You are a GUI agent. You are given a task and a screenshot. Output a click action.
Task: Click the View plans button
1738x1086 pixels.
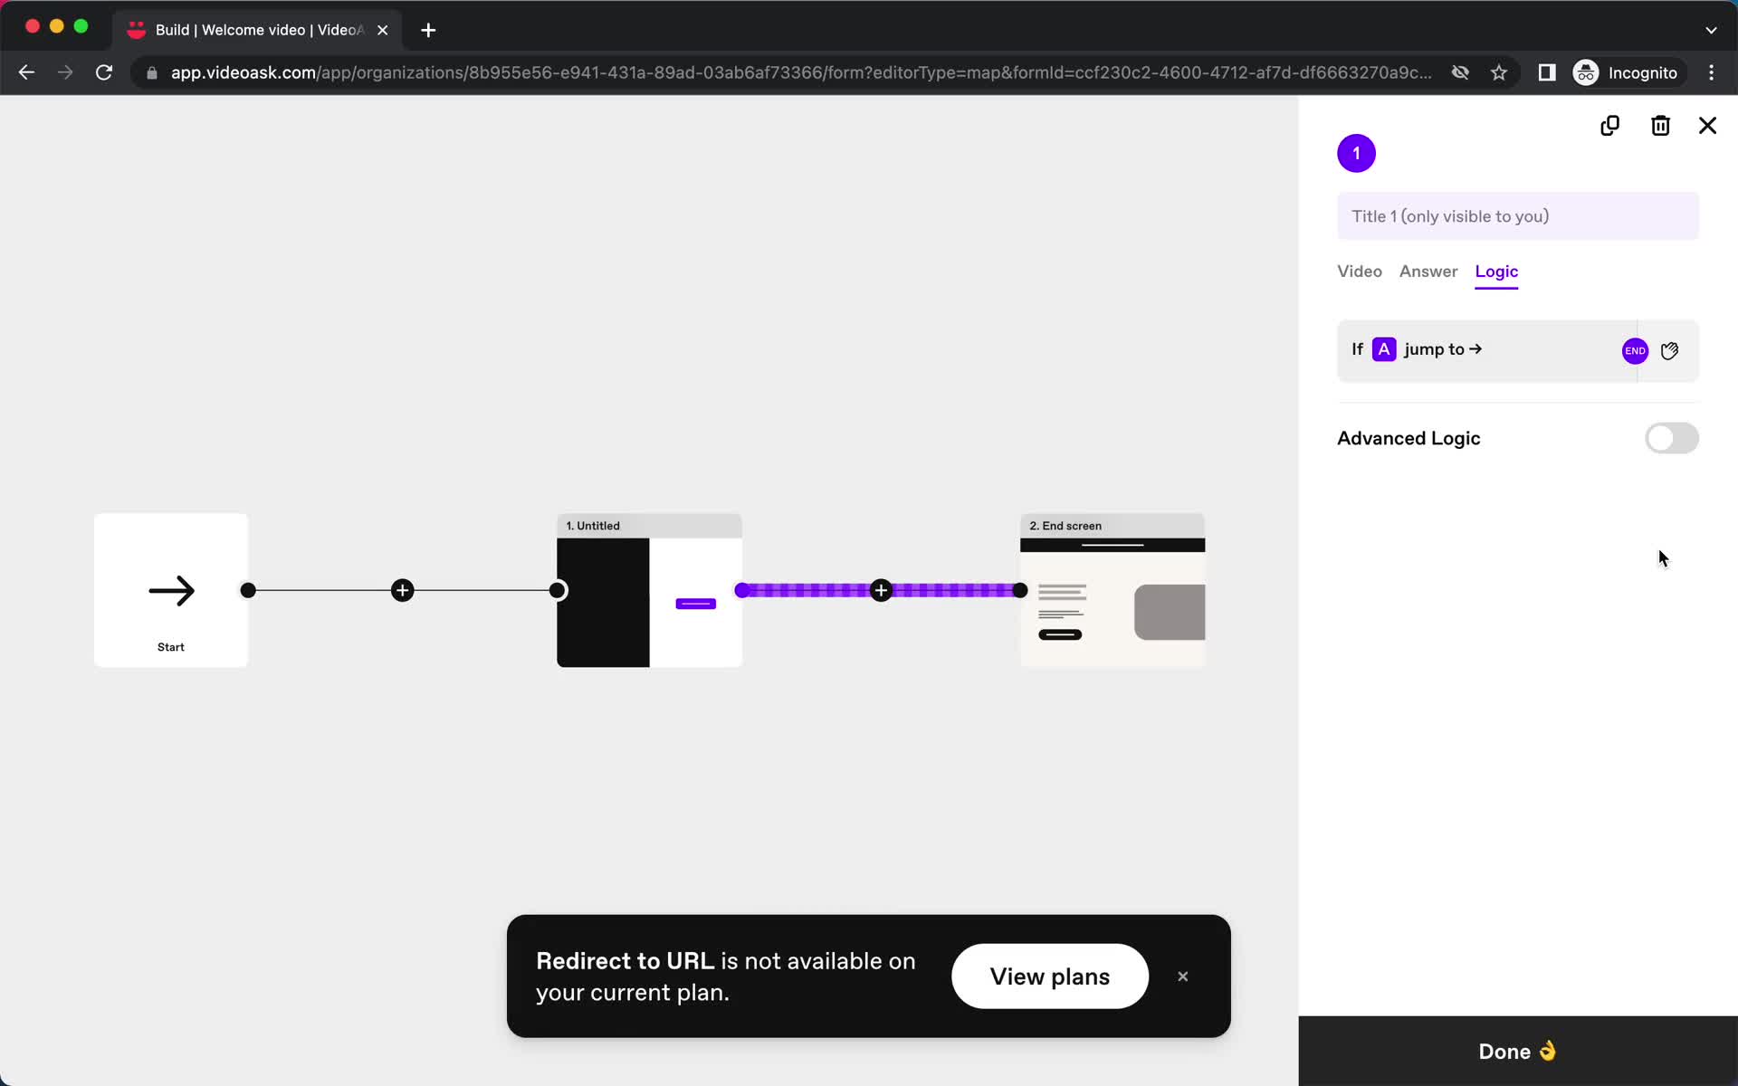click(1050, 976)
